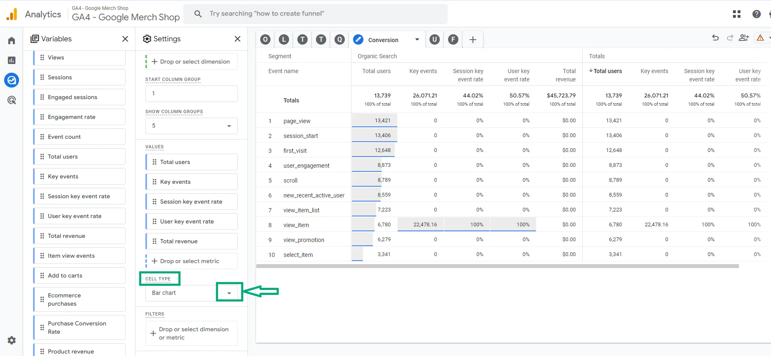Click the view_item event row name
Screen dimensions: 771x356
click(296, 225)
